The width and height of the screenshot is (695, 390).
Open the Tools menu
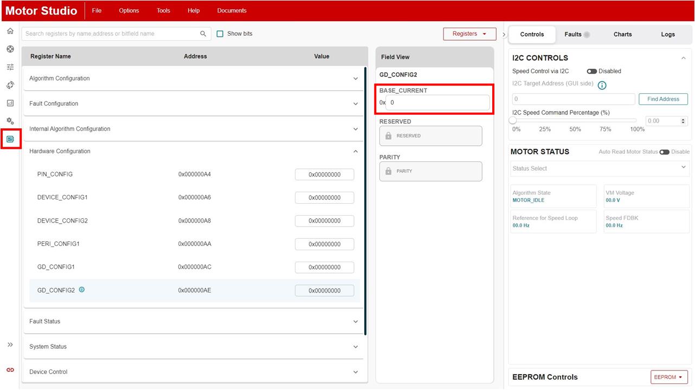click(163, 11)
